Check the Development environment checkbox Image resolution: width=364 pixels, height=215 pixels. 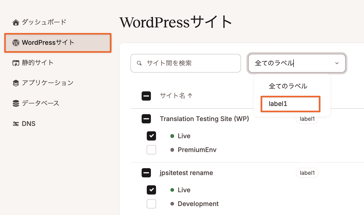coord(151,204)
